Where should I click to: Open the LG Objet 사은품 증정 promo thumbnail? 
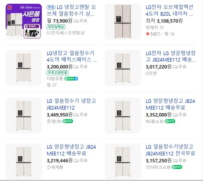(23, 21)
